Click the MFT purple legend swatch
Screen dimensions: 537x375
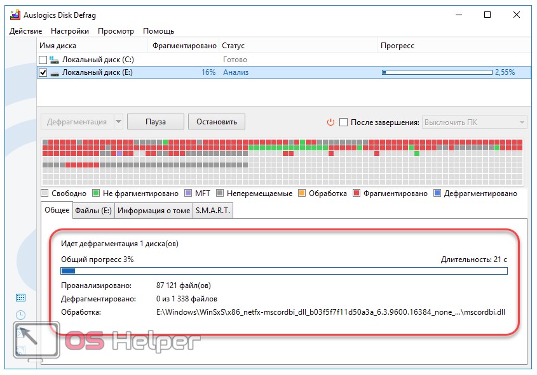[188, 193]
